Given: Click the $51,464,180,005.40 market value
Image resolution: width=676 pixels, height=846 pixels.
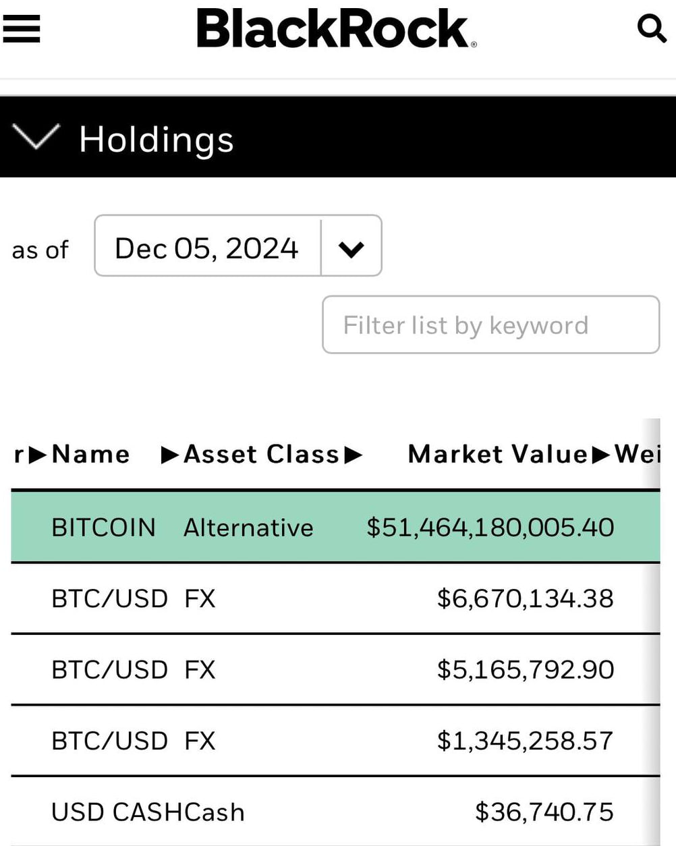Looking at the screenshot, I should click(x=490, y=527).
